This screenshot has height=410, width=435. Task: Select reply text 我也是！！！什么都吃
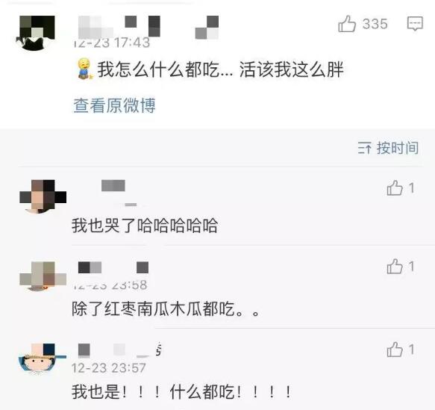click(182, 392)
